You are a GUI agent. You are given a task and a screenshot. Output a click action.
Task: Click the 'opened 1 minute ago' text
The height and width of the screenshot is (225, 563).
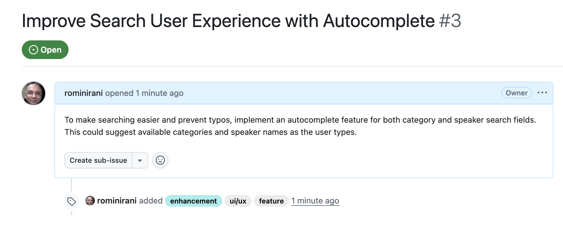point(144,93)
